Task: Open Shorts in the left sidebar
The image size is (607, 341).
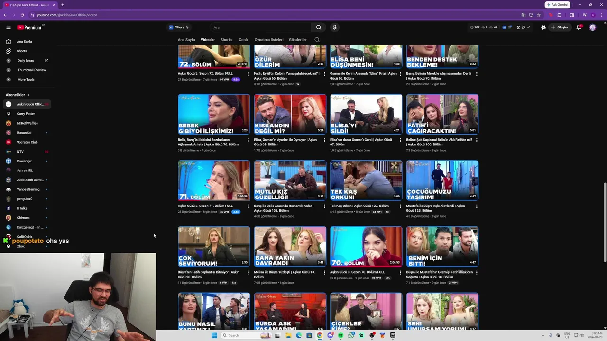Action: [x=26, y=51]
